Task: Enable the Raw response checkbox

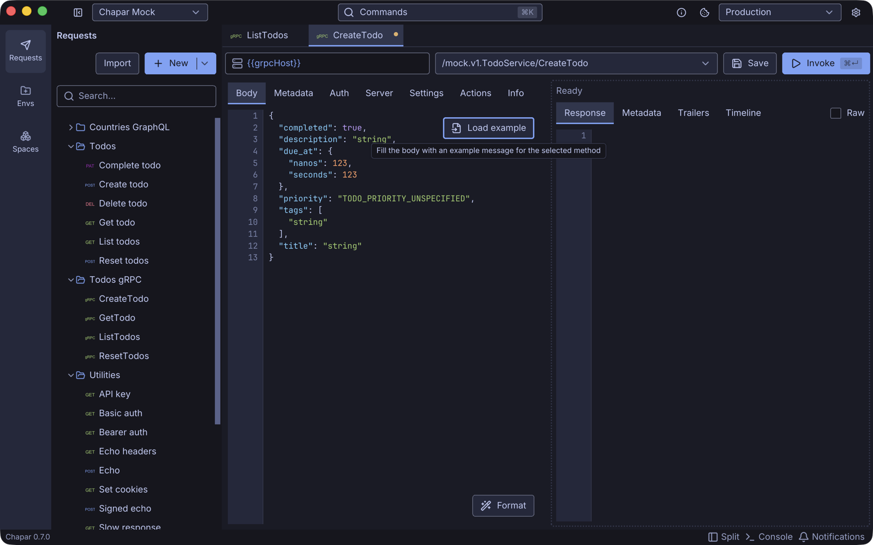Action: (x=835, y=113)
